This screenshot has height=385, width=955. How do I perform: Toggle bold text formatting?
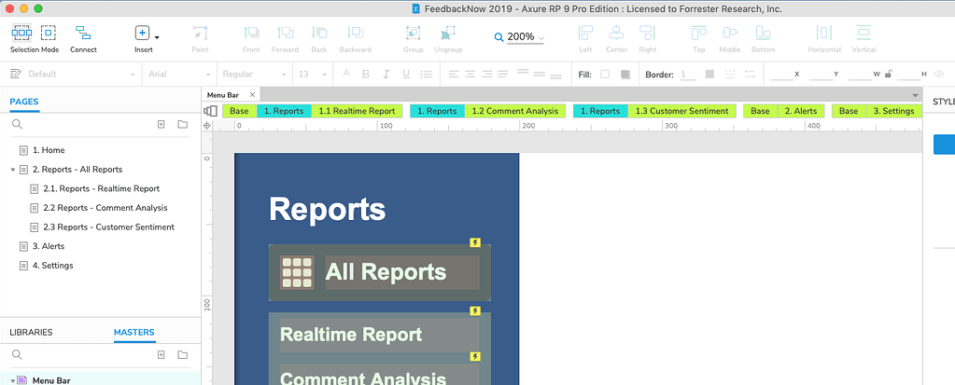pyautogui.click(x=365, y=75)
